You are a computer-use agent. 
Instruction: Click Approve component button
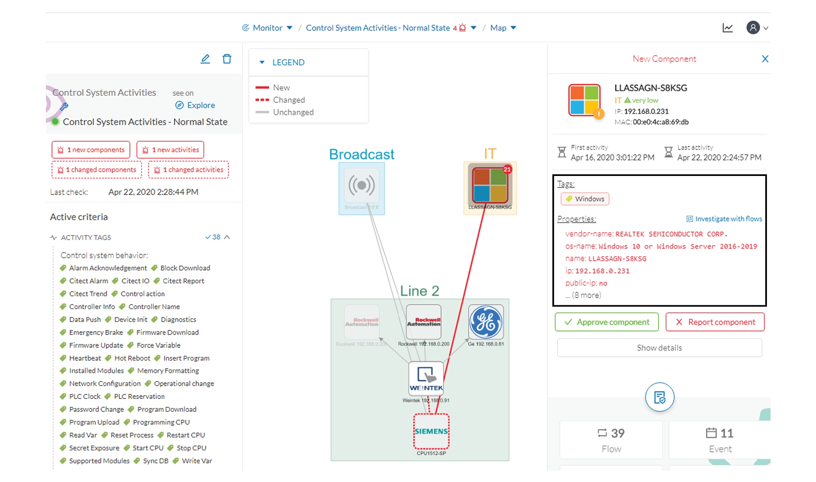tap(607, 322)
